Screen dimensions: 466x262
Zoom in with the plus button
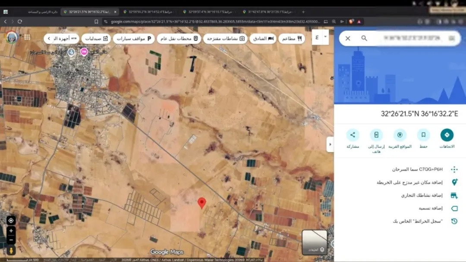11,231
